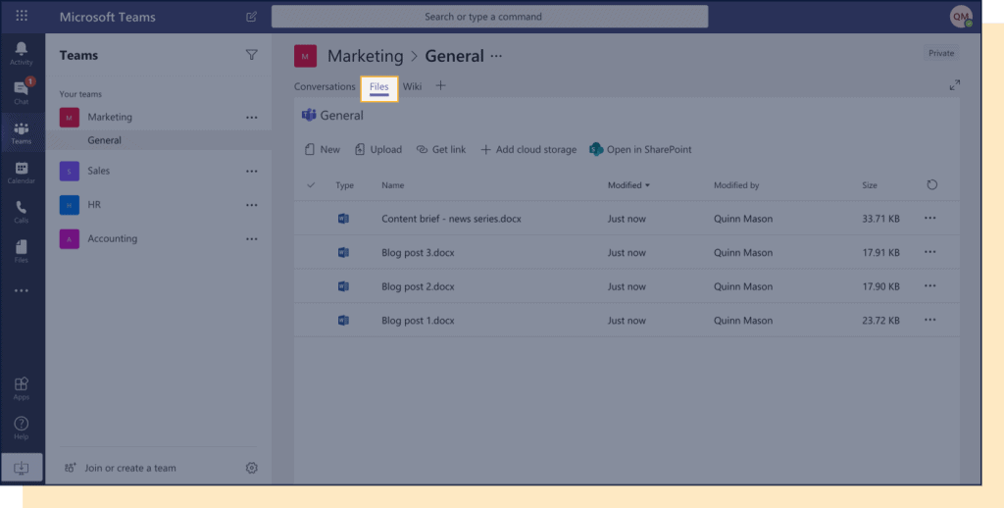Show more apps ellipsis in left rail

[x=22, y=291]
